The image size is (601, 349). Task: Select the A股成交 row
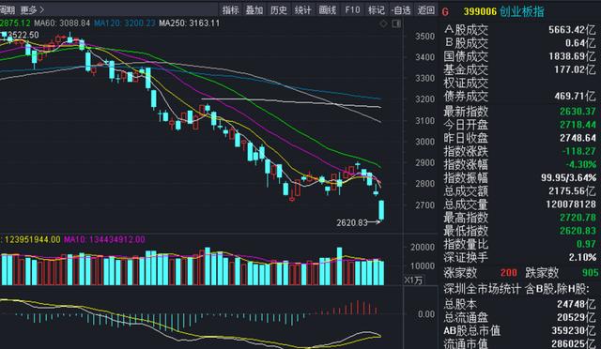[519, 30]
